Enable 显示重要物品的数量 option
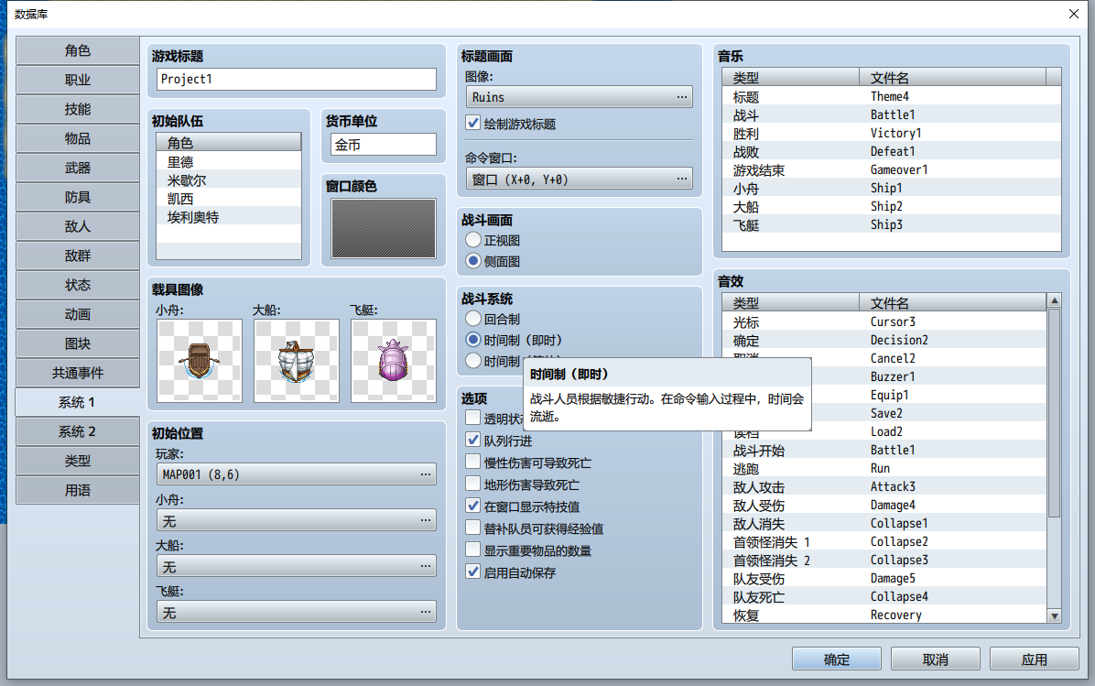 coord(472,550)
